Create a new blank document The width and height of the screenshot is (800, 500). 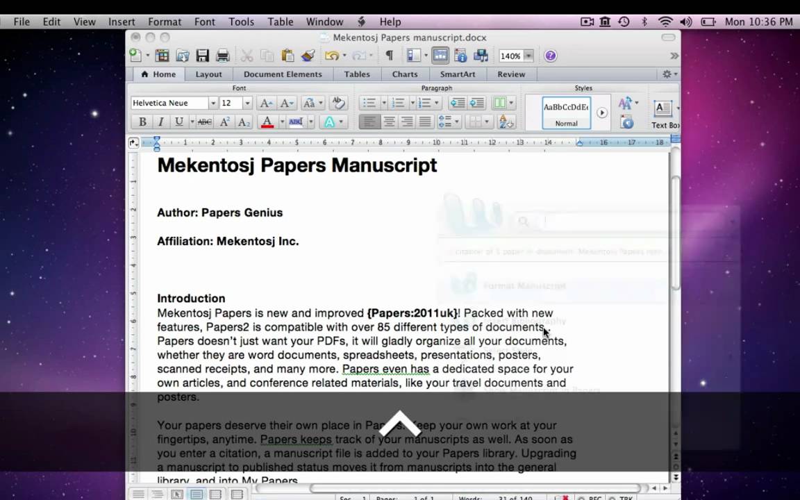(135, 55)
